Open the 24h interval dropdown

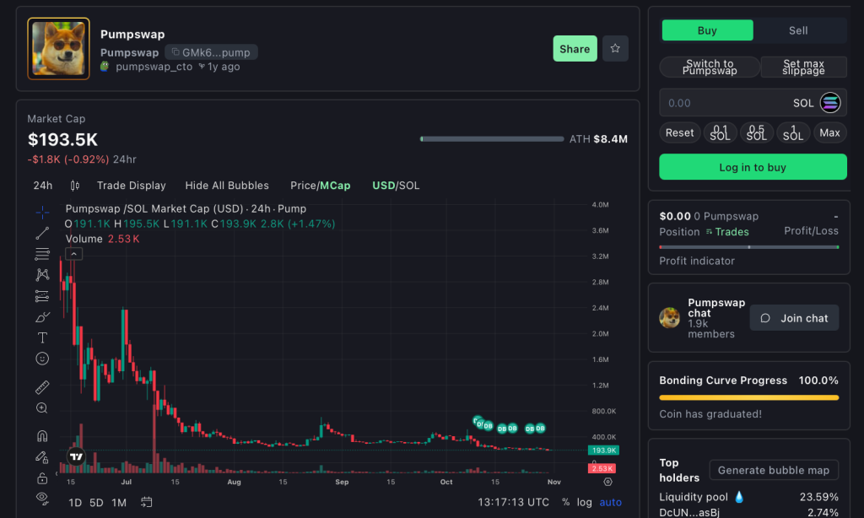tap(42, 185)
